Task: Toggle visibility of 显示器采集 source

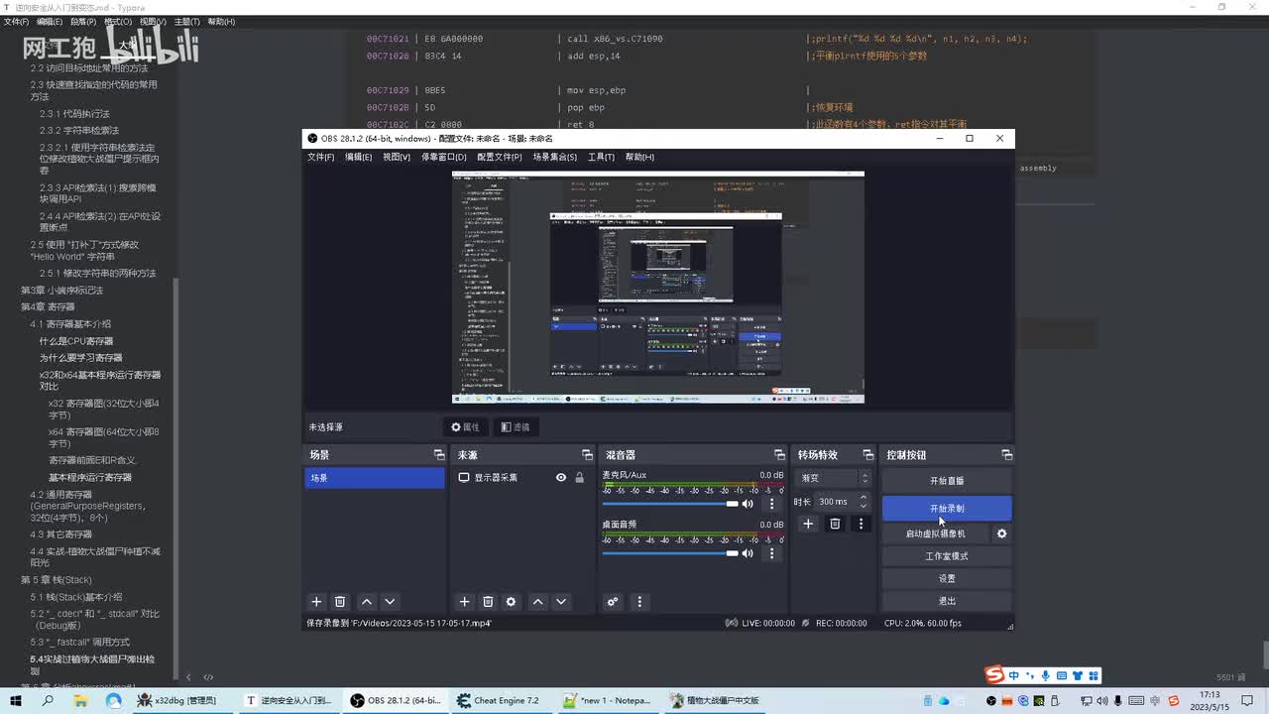Action: (561, 478)
